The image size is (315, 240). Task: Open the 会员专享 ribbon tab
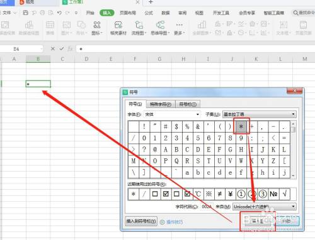point(247,13)
